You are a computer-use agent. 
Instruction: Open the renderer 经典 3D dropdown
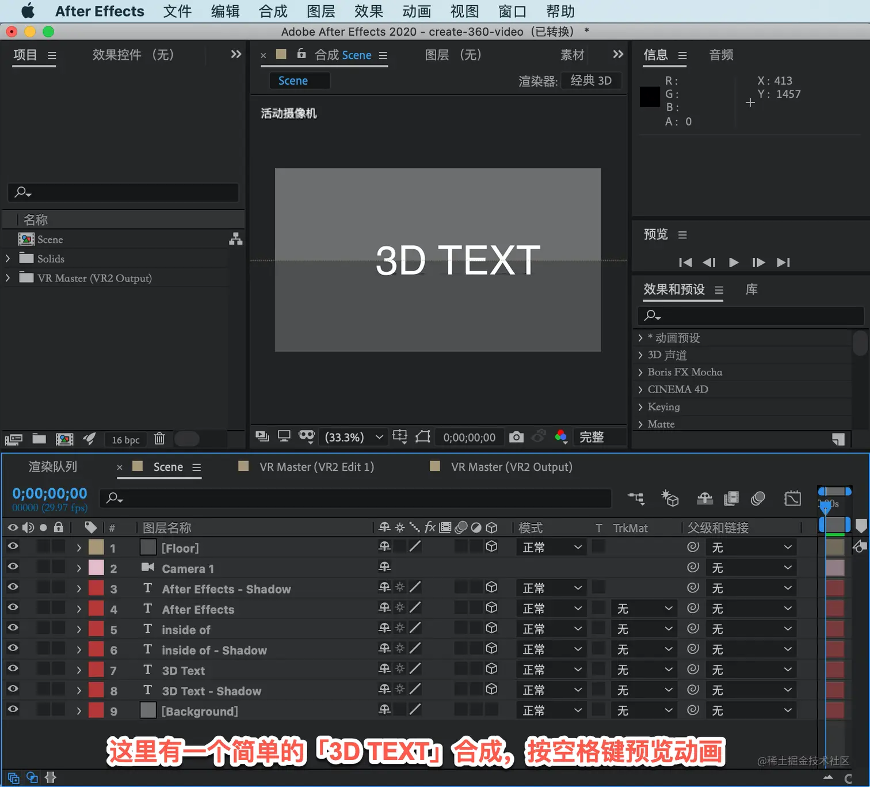pyautogui.click(x=592, y=81)
